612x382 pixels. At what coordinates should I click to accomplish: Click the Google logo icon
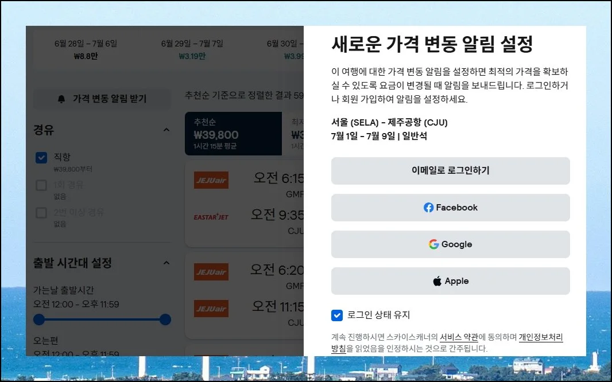433,244
